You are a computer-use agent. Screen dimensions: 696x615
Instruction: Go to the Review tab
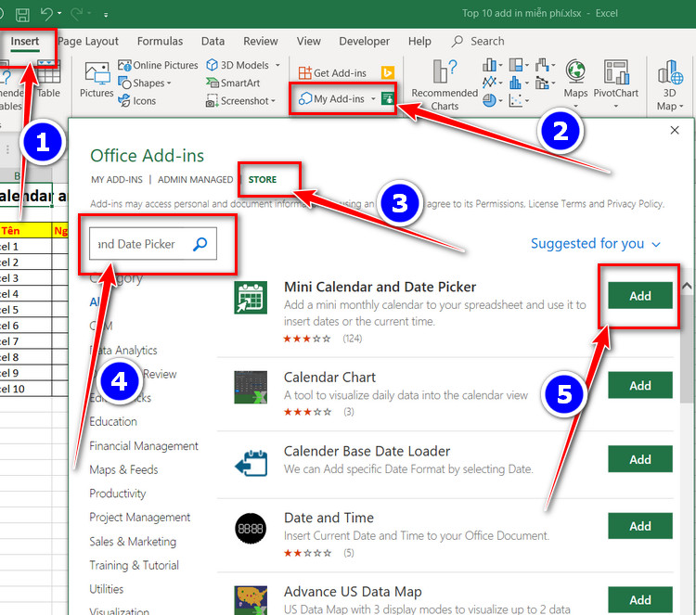tap(260, 41)
